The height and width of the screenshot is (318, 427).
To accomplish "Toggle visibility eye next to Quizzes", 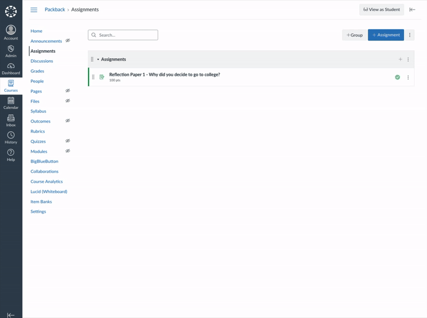I will click(67, 141).
